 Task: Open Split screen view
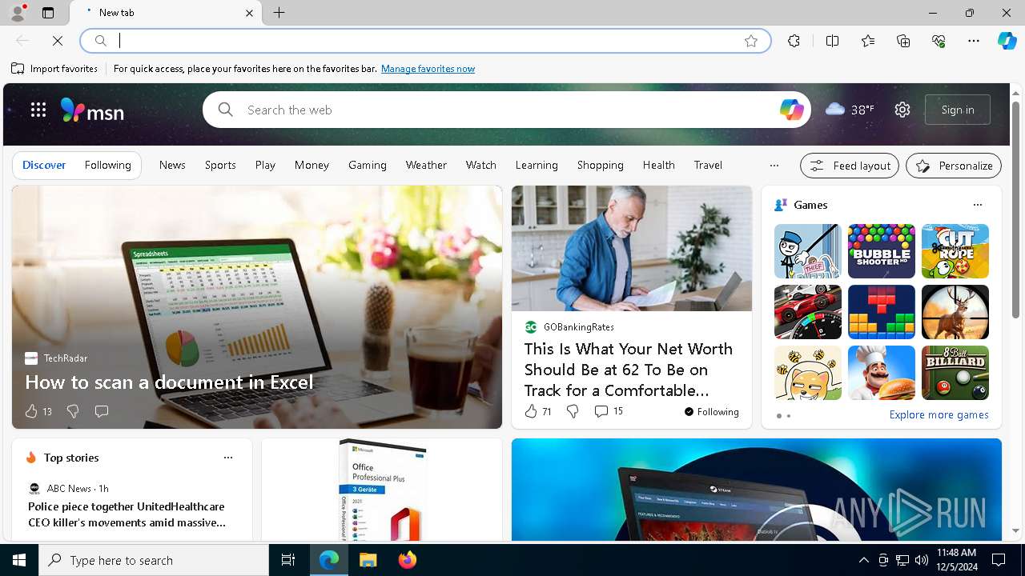tap(832, 41)
